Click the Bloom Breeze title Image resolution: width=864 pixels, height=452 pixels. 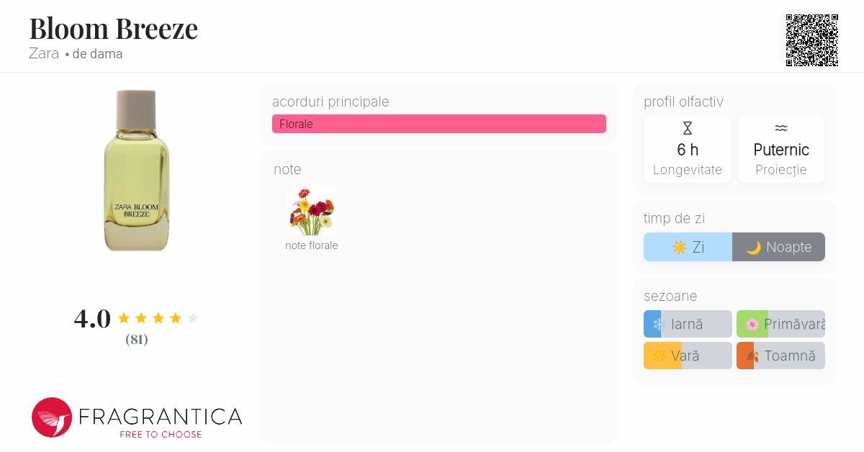[113, 29]
